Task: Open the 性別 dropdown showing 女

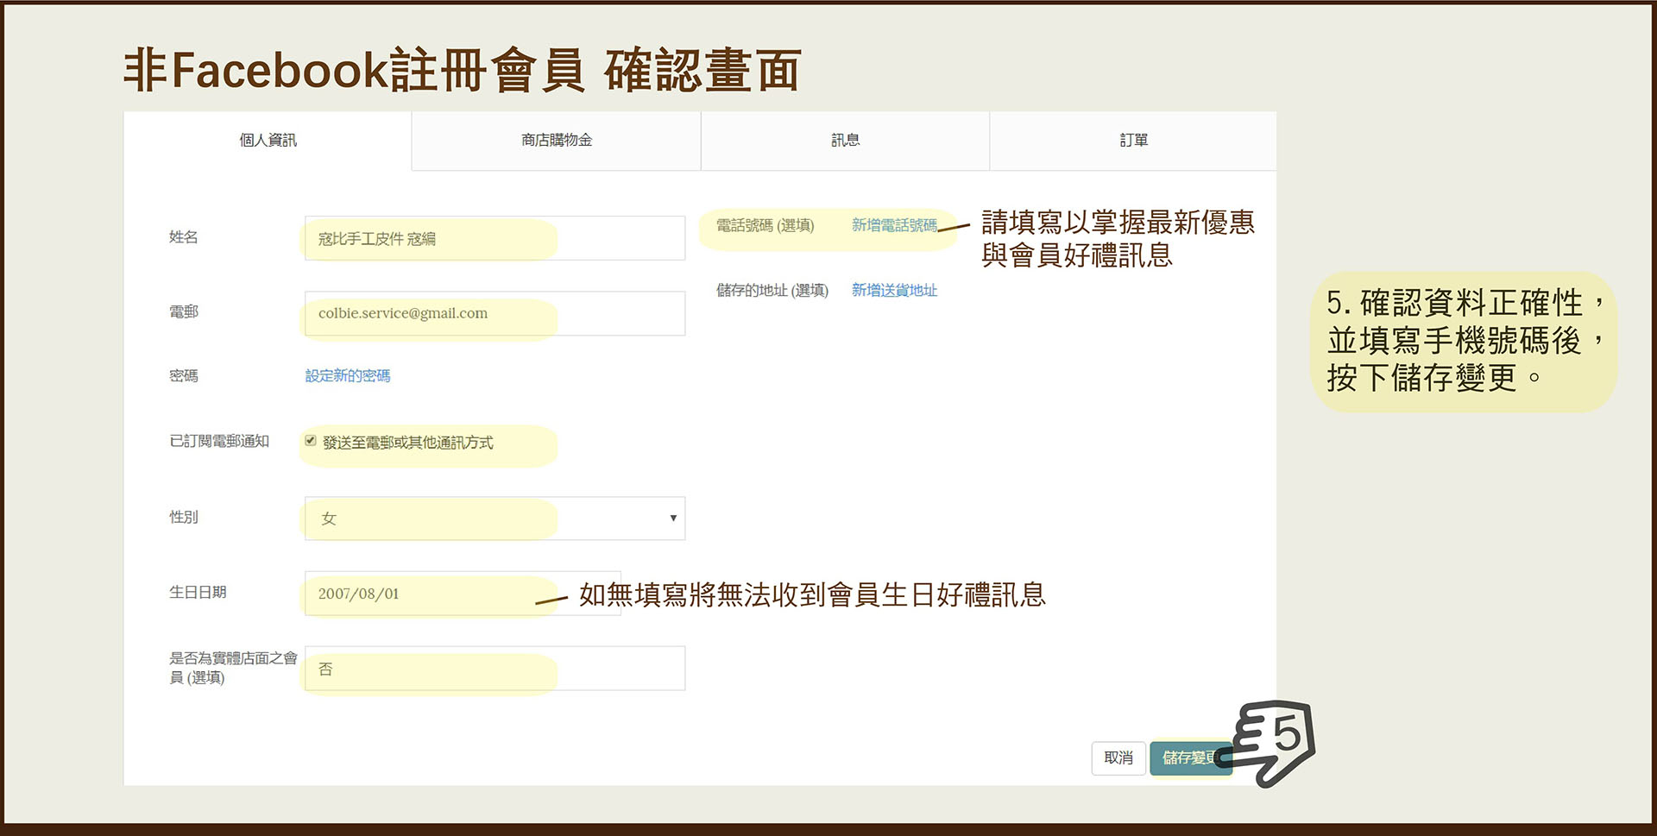Action: click(495, 519)
